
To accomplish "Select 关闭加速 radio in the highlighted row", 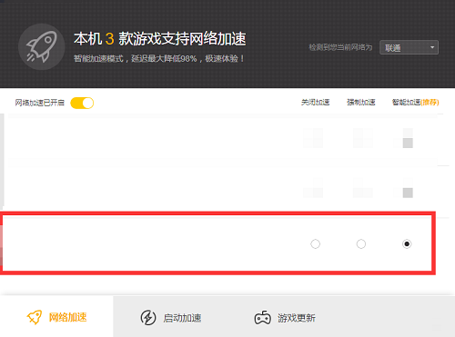I will 315,243.
